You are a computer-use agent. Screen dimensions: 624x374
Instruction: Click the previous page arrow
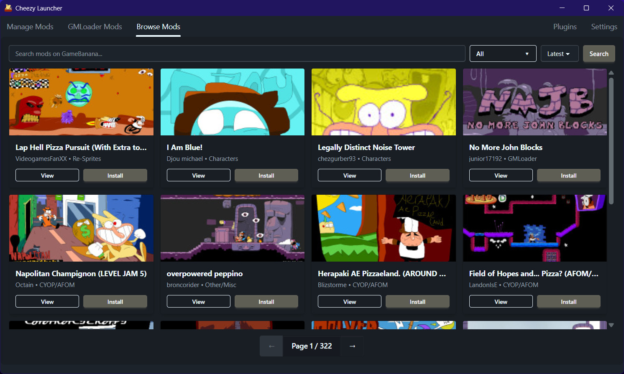click(x=271, y=346)
